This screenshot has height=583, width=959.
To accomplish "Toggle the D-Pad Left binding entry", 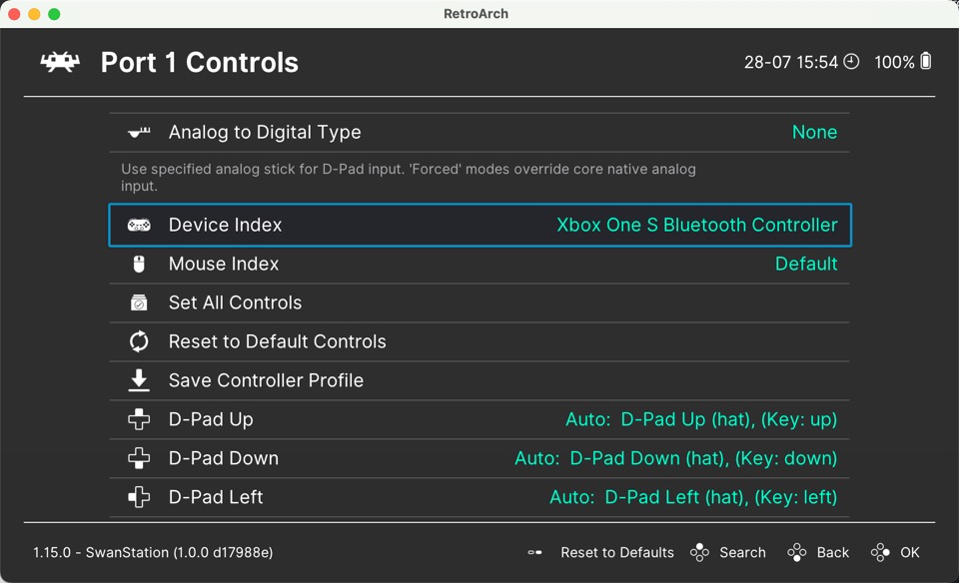I will tap(479, 496).
